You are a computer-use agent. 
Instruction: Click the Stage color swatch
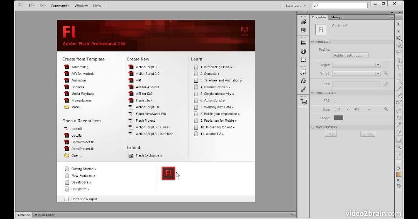pyautogui.click(x=339, y=118)
